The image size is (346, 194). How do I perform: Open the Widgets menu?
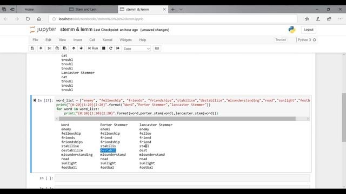click(125, 40)
